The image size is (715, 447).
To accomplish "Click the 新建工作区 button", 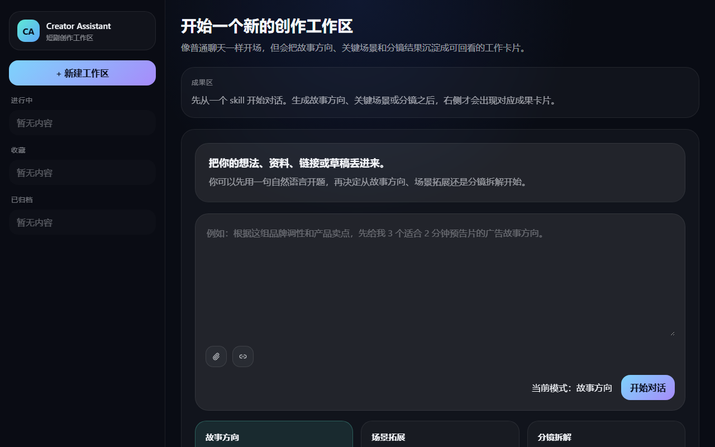I will [x=82, y=73].
